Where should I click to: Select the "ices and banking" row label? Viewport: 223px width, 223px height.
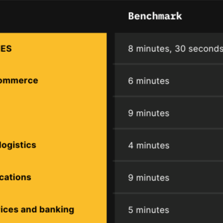pyautogui.click(x=37, y=210)
